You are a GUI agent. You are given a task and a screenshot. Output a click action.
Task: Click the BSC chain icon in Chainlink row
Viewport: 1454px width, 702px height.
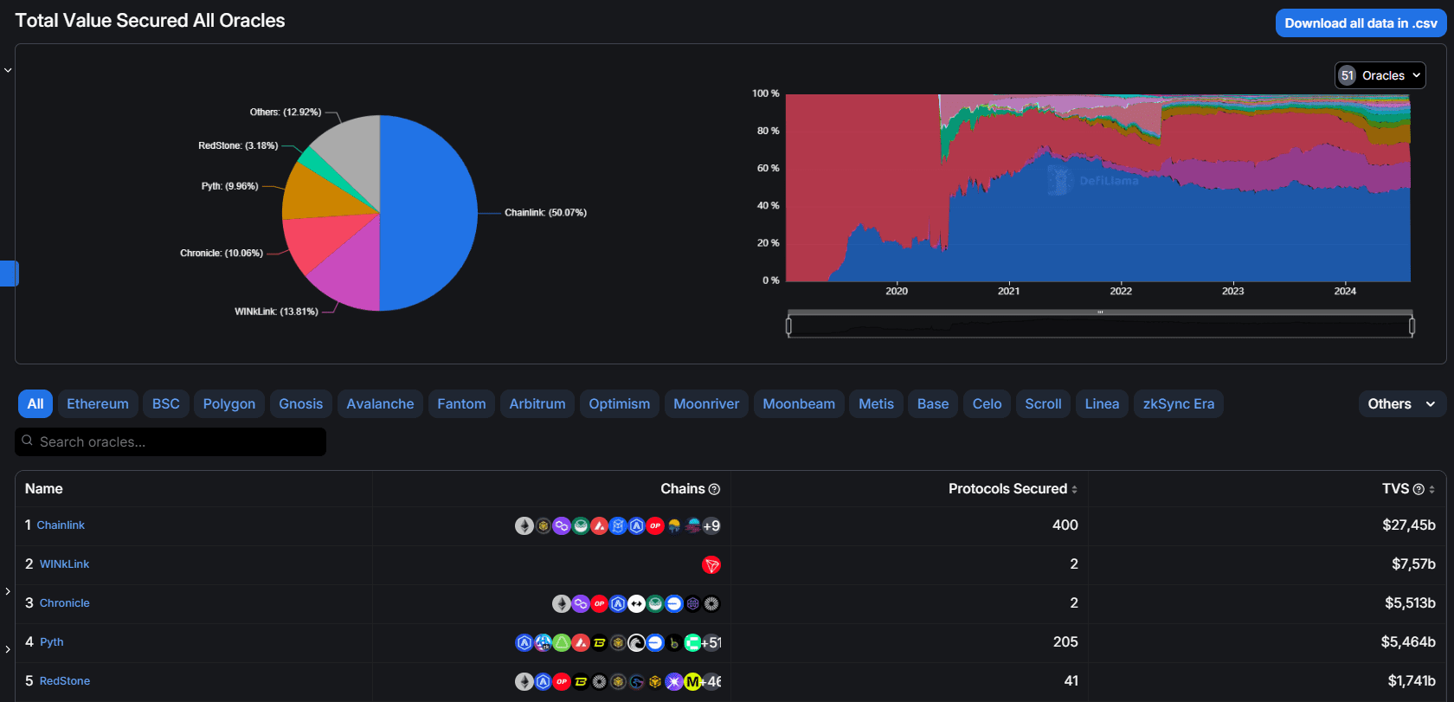pyautogui.click(x=544, y=526)
